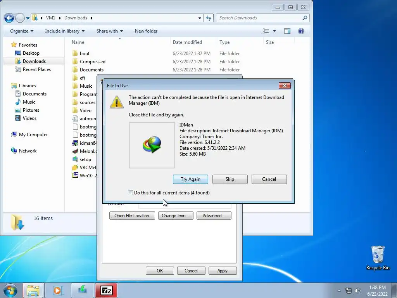Image resolution: width=397 pixels, height=298 pixels.
Task: Select the Music folder in file list
Action: [x=83, y=86]
